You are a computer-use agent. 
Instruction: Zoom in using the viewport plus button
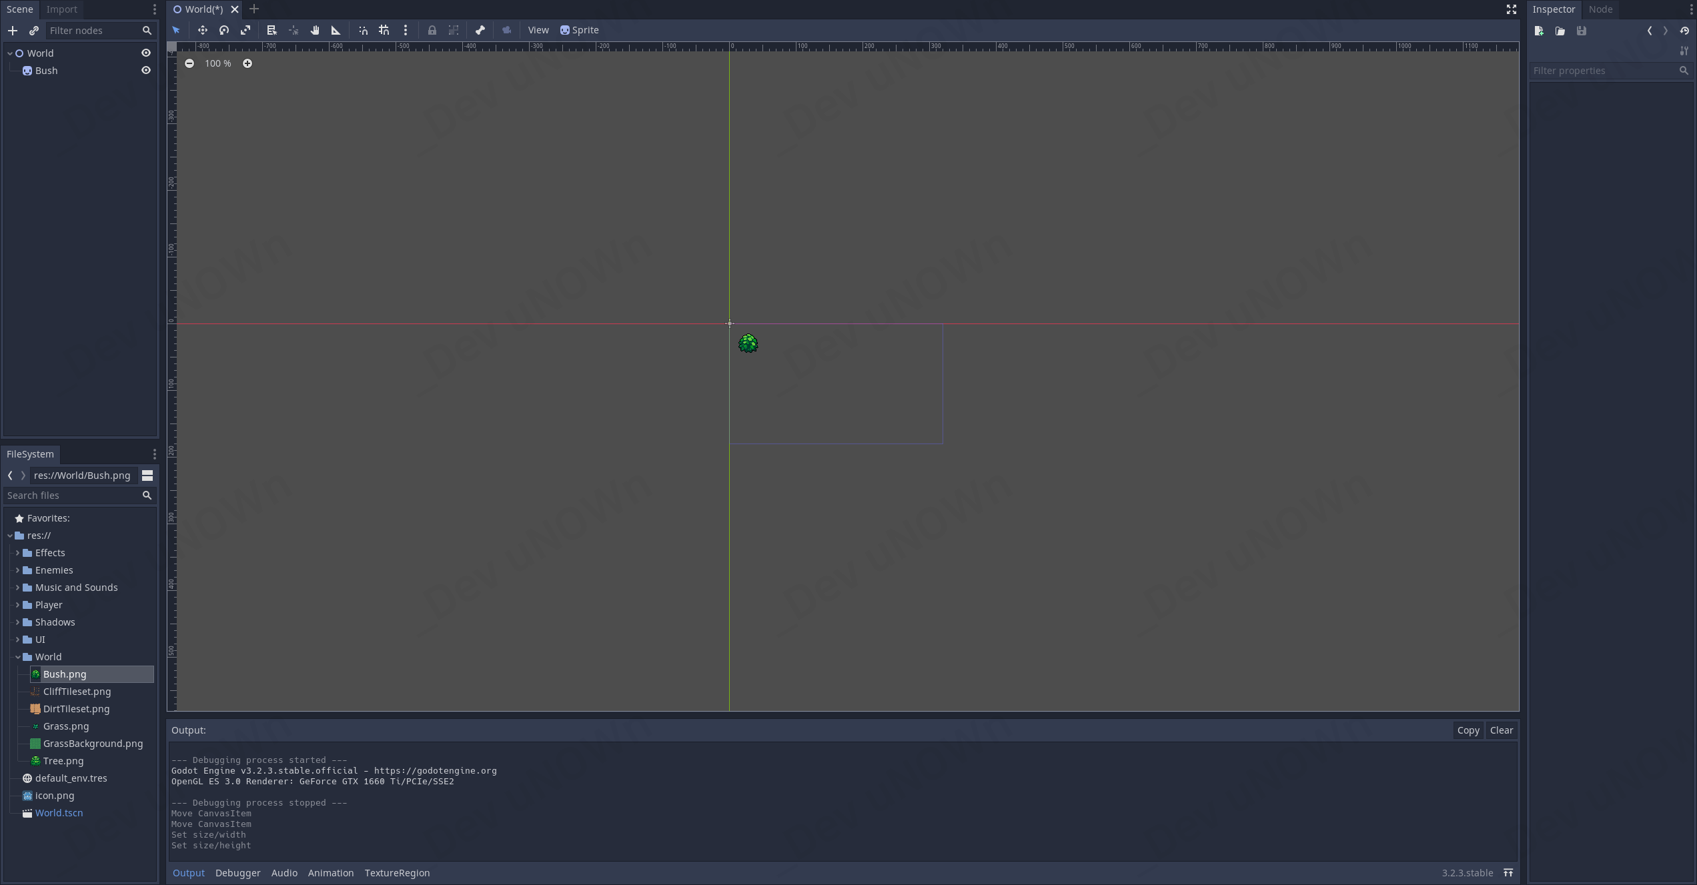(x=247, y=63)
